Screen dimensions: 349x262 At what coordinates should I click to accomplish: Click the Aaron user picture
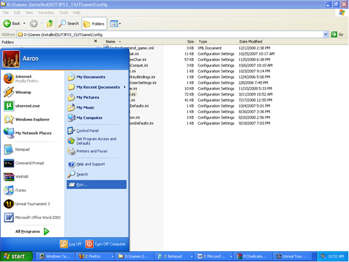pos(11,59)
